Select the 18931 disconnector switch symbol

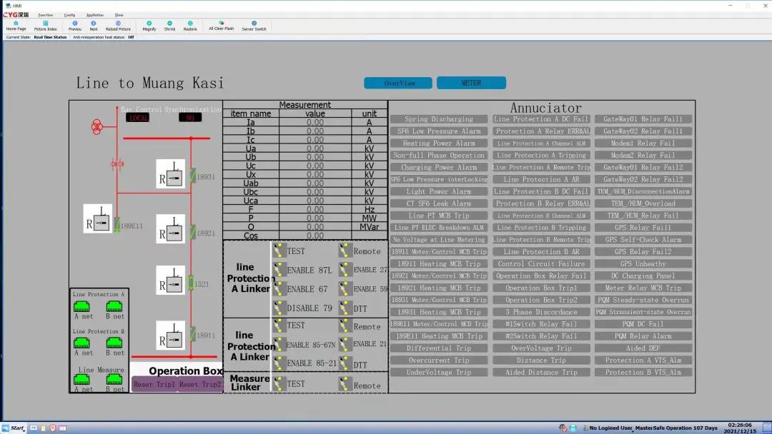click(x=192, y=175)
